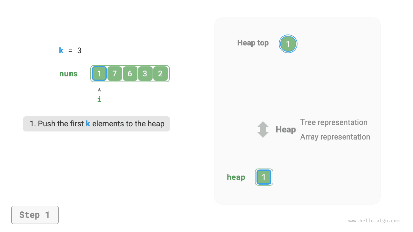The height and width of the screenshot is (232, 413).
Task: Click the small pointer arrow above i
Action: tap(99, 90)
